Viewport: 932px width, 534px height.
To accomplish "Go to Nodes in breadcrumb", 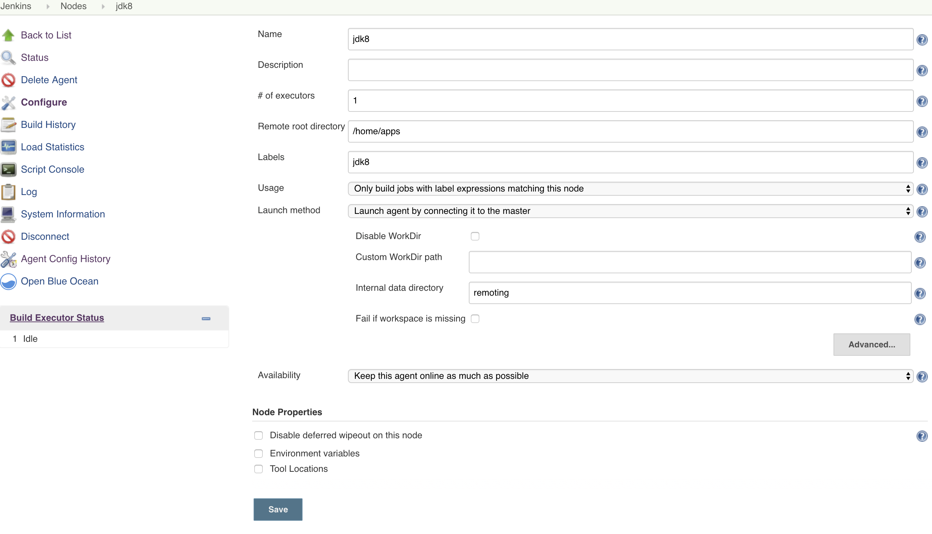I will (x=73, y=6).
